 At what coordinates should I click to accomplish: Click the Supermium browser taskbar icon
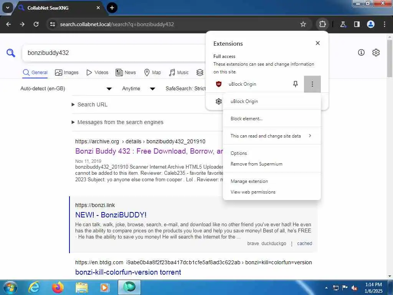pyautogui.click(x=129, y=287)
